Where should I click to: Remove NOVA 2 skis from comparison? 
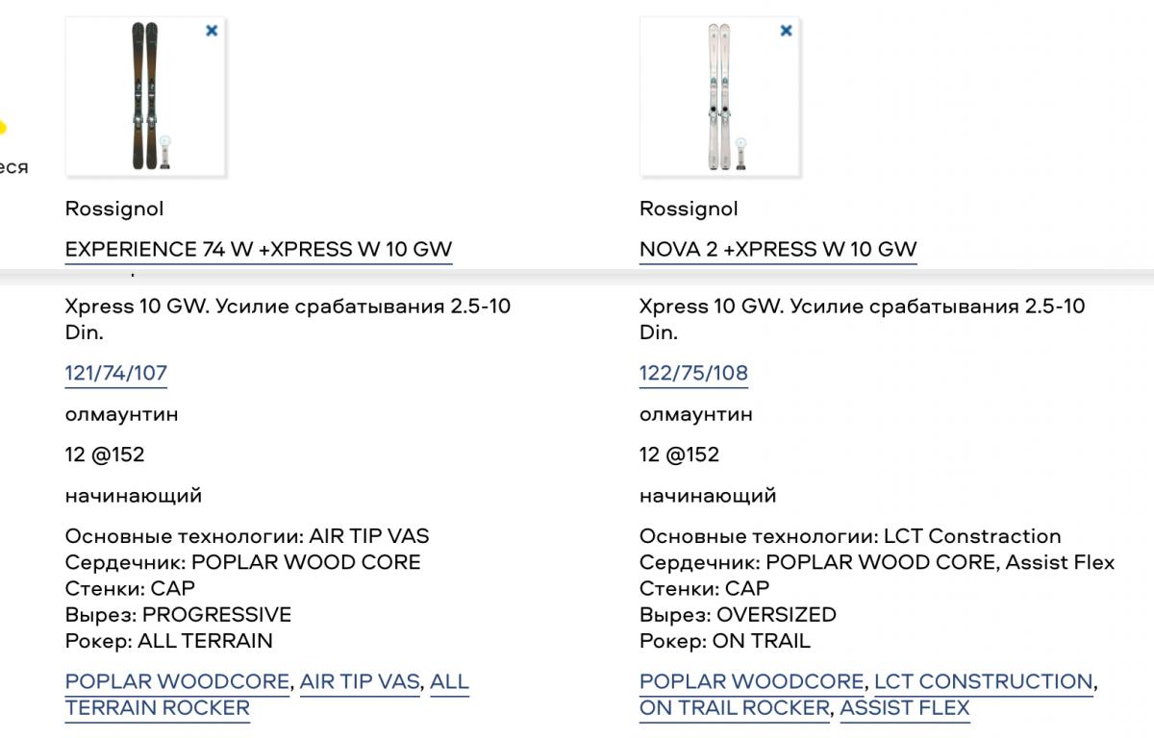click(x=786, y=31)
